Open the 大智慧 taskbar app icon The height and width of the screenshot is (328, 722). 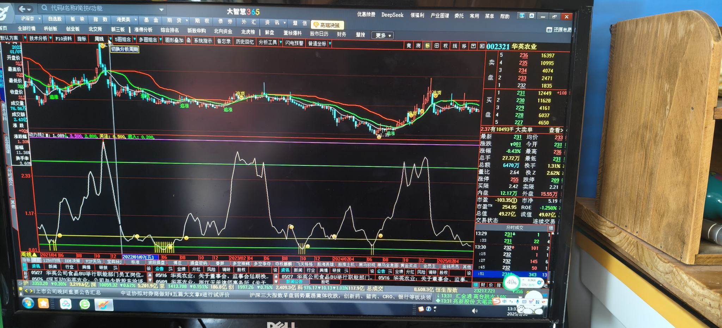[x=104, y=305]
